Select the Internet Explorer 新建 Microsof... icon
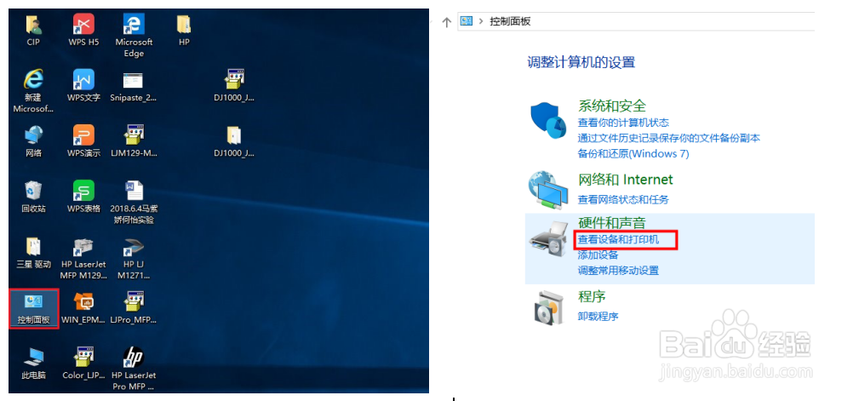This screenshot has height=401, width=859. click(x=33, y=91)
